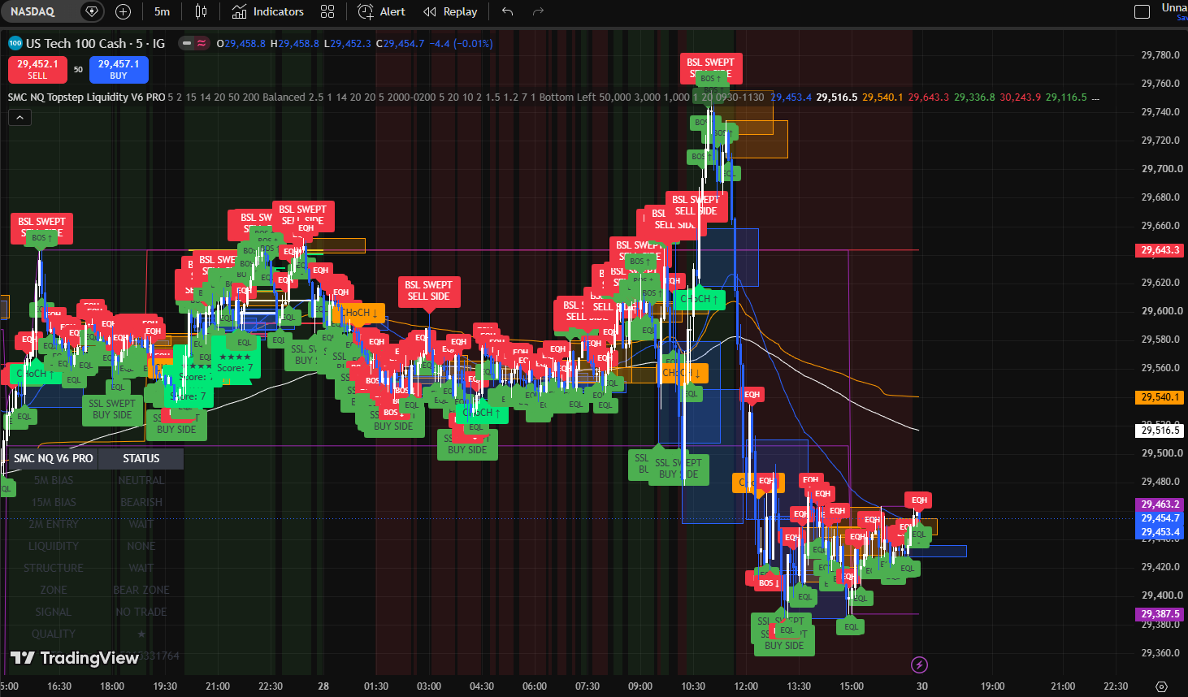Viewport: 1188px width, 697px height.
Task: Open the four-squares indicator templates menu
Action: tap(327, 11)
